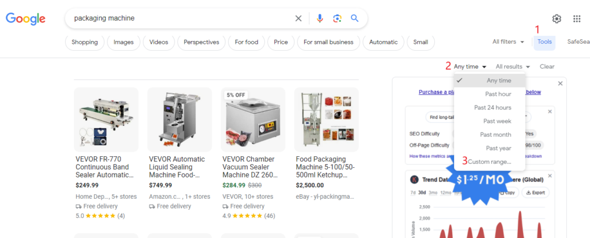Open the SafeSearch setting
This screenshot has height=238, width=590.
tap(578, 42)
